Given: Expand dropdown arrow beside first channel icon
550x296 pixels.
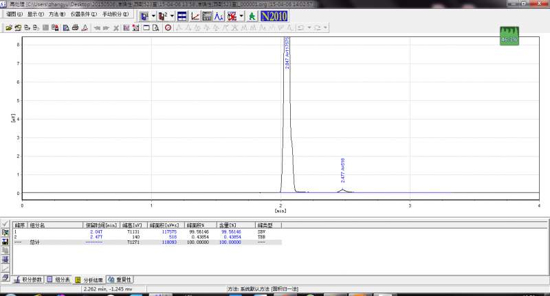Looking at the screenshot, I should coord(153,15).
